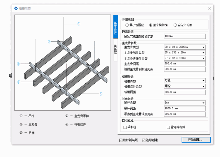Select the 基本设置 vertical tab
The height and width of the screenshot is (157, 220).
(x=115, y=28)
